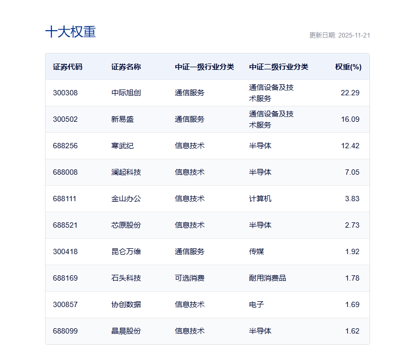Click the 证券名称 column header

click(x=126, y=67)
